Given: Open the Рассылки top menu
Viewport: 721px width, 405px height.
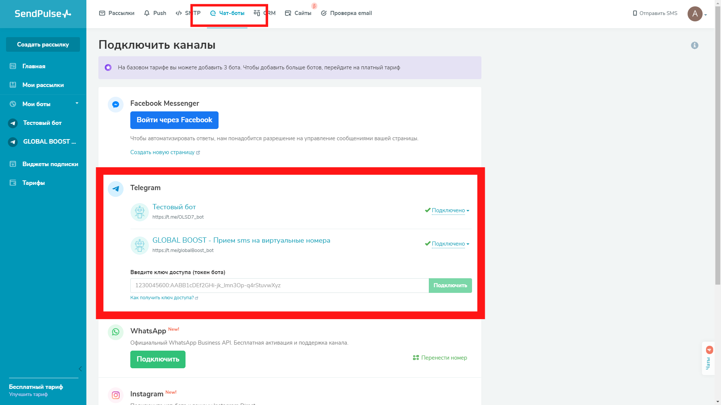Looking at the screenshot, I should [x=116, y=13].
